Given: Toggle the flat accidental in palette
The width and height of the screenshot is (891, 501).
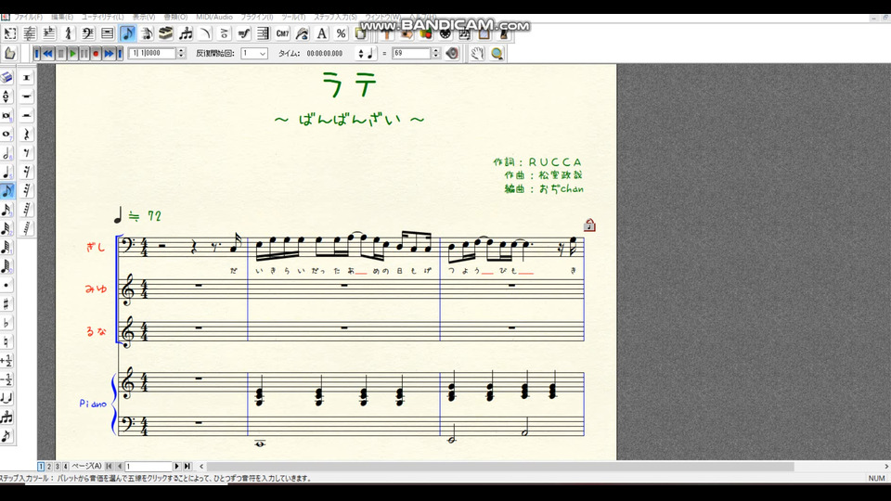Looking at the screenshot, I should coord(6,323).
